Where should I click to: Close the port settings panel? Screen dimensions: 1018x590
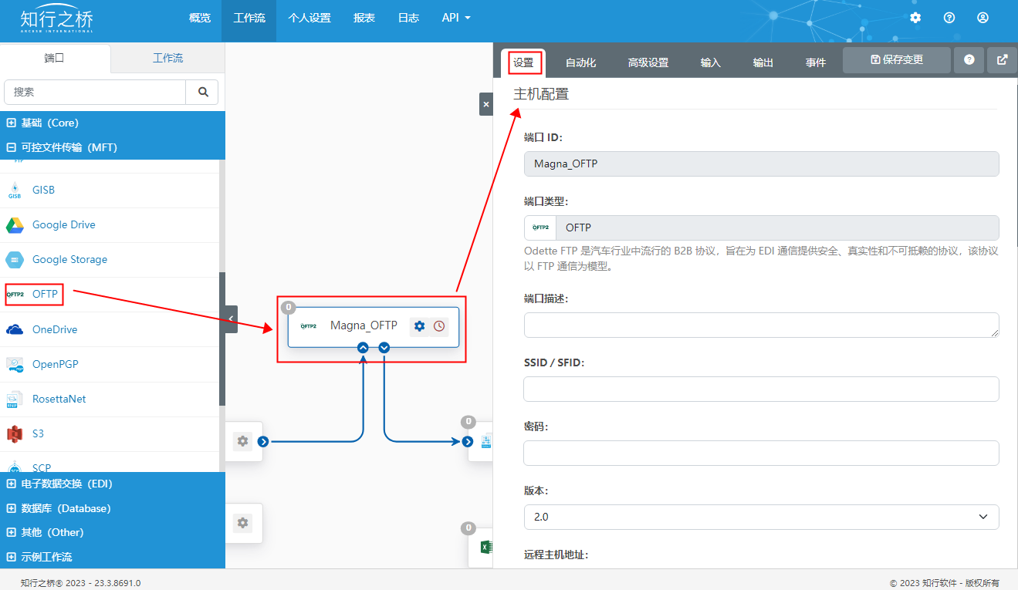coord(485,104)
